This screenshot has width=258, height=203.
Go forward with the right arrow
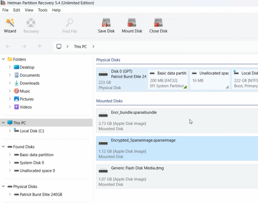click(24, 47)
